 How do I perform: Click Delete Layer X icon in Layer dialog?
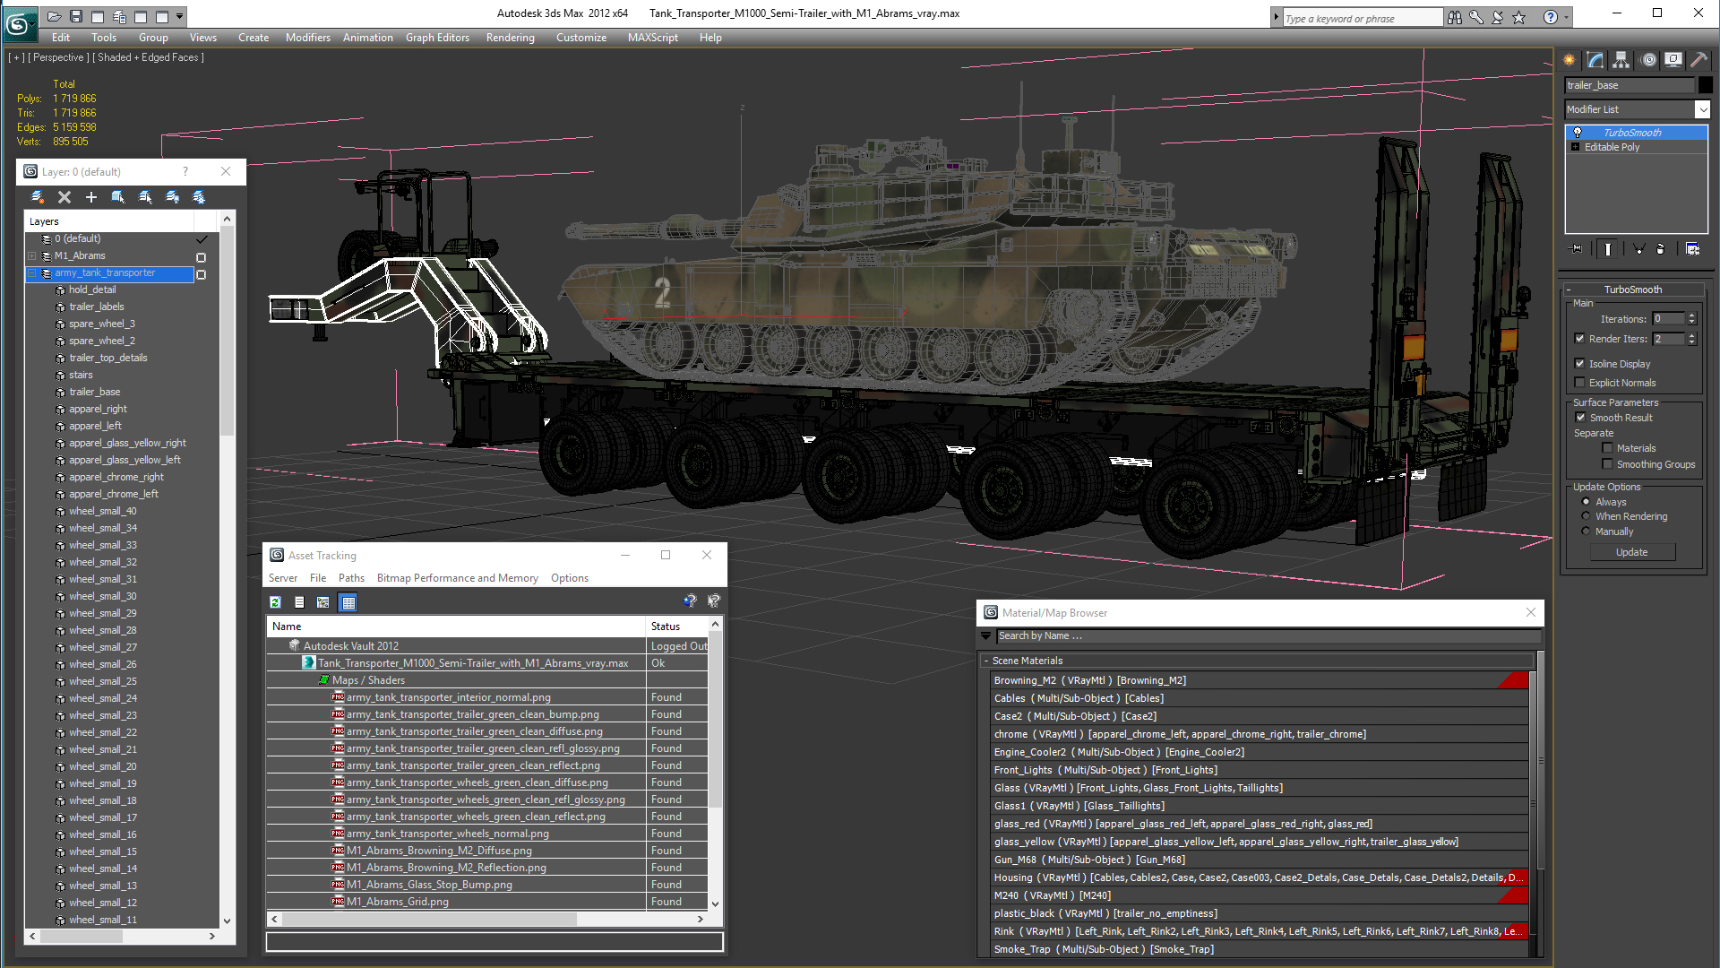[64, 197]
